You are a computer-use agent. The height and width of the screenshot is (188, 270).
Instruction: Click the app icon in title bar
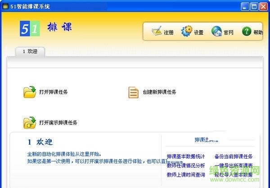[5, 7]
